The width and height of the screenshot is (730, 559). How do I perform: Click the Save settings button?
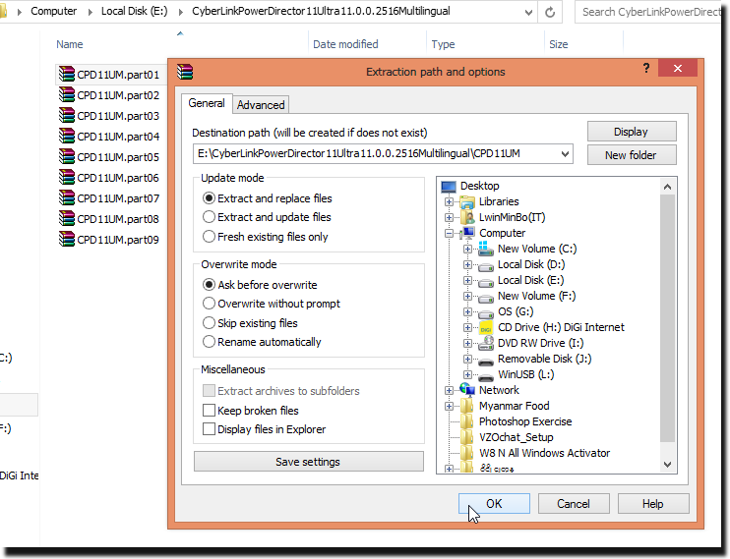pyautogui.click(x=308, y=462)
